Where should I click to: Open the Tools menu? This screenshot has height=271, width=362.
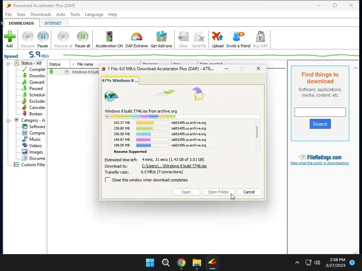point(75,14)
